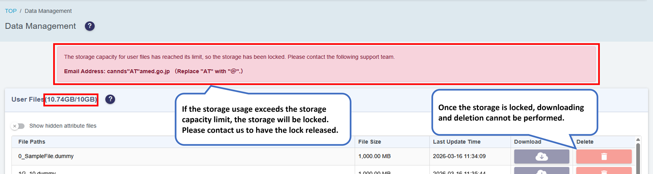653x174 pixels.
Task: Click the delete button in the 1G_10.dummy row
Action: (604, 171)
